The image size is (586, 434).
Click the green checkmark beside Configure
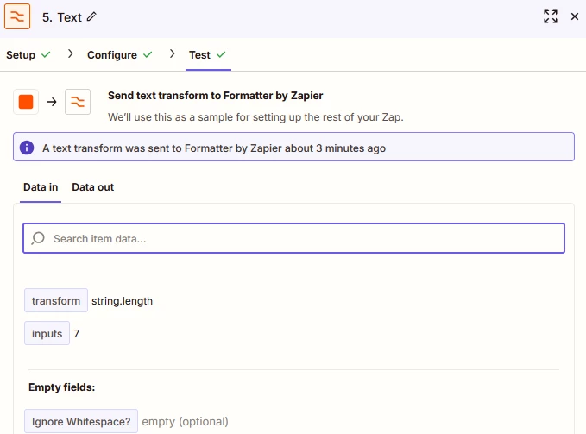(148, 55)
